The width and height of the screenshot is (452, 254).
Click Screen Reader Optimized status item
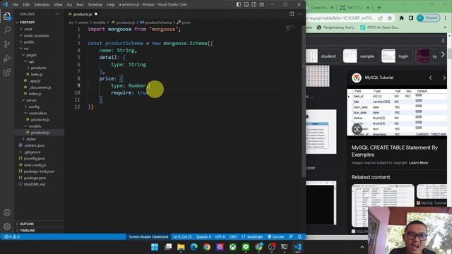pyautogui.click(x=148, y=237)
